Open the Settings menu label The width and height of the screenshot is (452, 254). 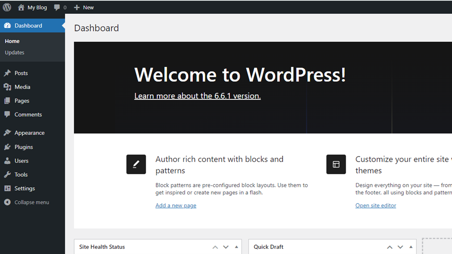25,188
